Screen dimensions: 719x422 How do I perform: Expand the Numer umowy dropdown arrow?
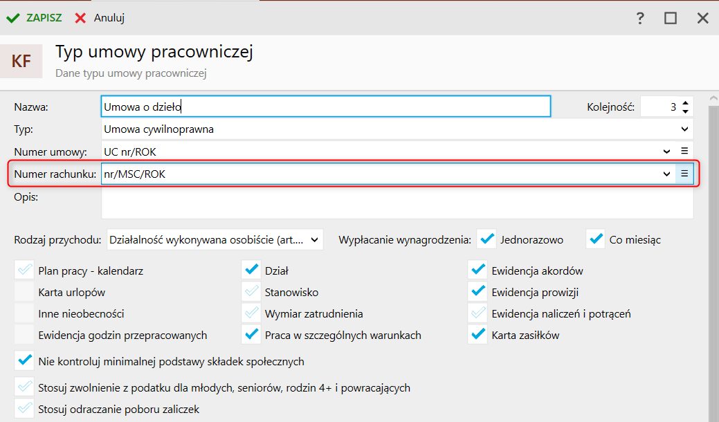(666, 151)
